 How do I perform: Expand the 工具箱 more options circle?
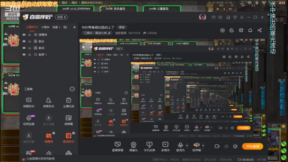tap(72, 89)
